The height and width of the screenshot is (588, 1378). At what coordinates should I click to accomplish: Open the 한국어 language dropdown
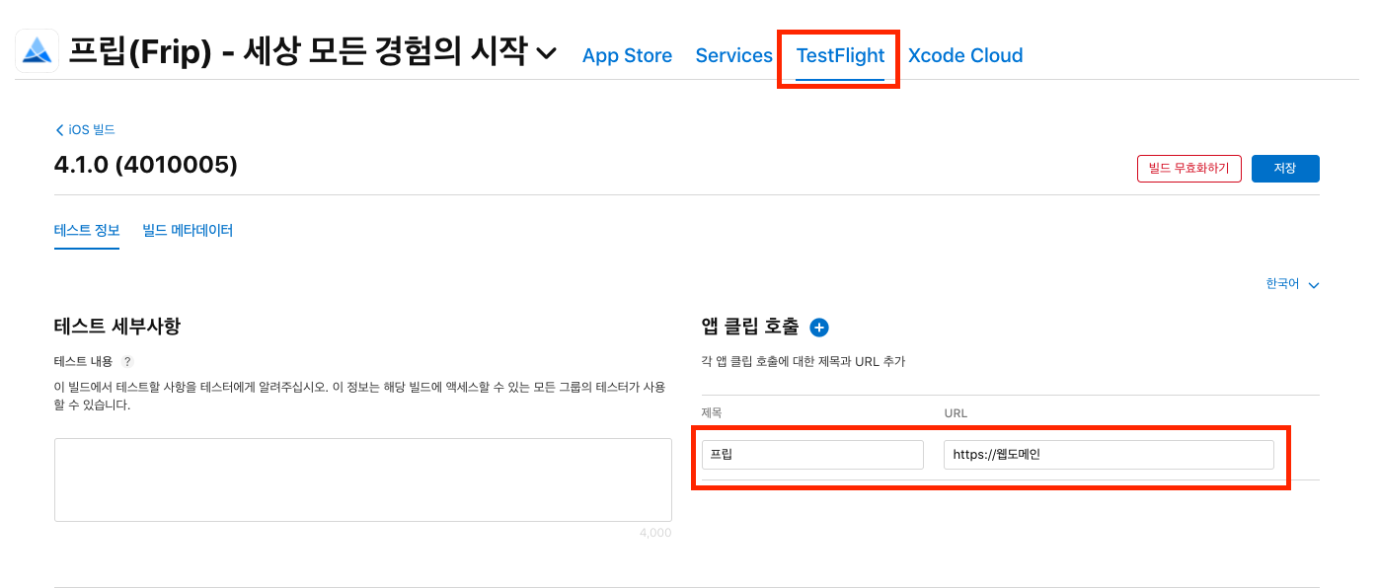[x=1292, y=284]
